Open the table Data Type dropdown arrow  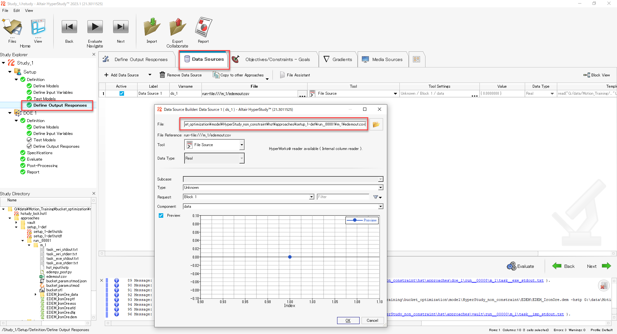tap(552, 94)
